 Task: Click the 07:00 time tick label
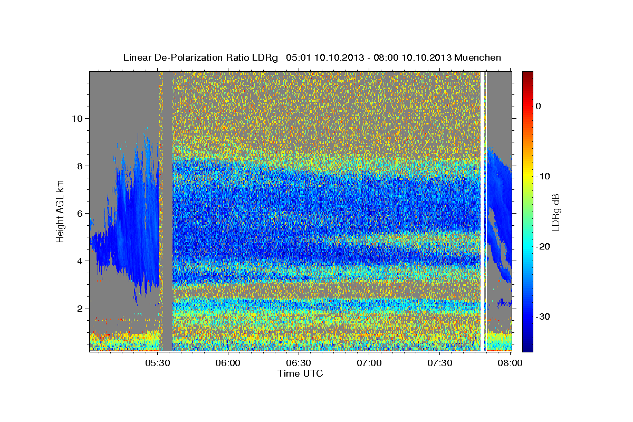369,363
